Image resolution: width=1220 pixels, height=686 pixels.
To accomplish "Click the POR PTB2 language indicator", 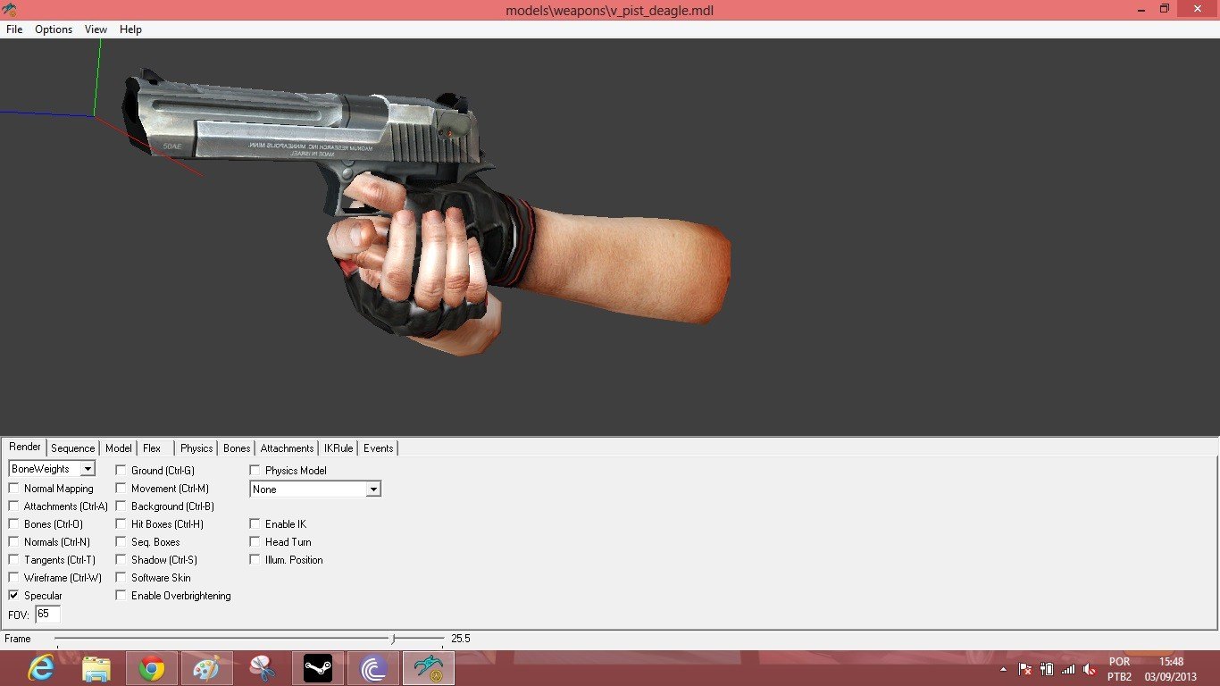I will click(x=1119, y=669).
